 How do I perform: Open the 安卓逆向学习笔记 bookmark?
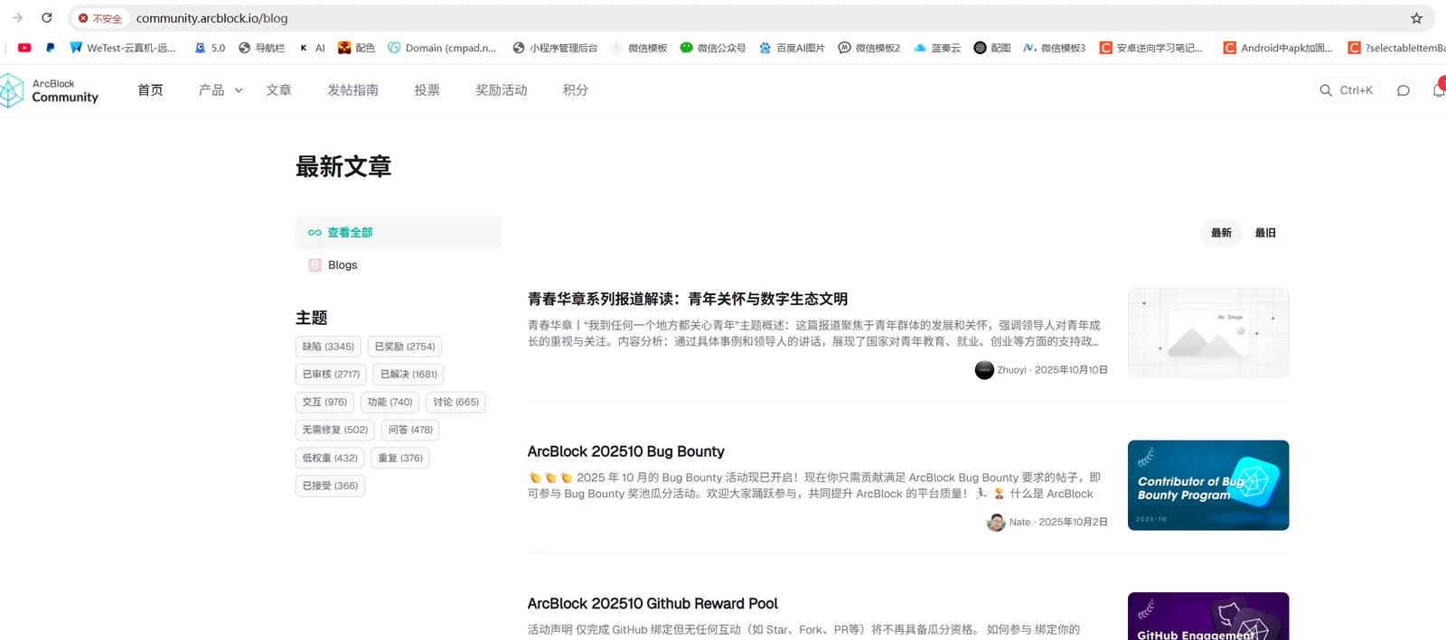tap(1151, 48)
